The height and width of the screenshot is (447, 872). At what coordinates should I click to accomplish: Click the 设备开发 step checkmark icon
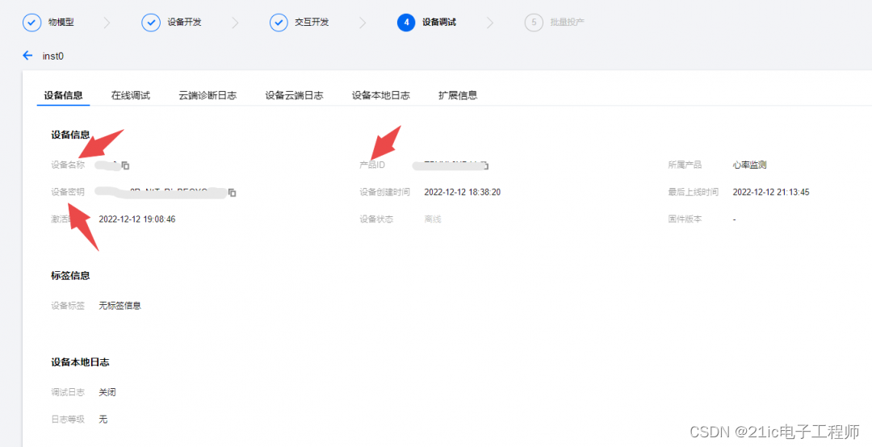(x=151, y=23)
